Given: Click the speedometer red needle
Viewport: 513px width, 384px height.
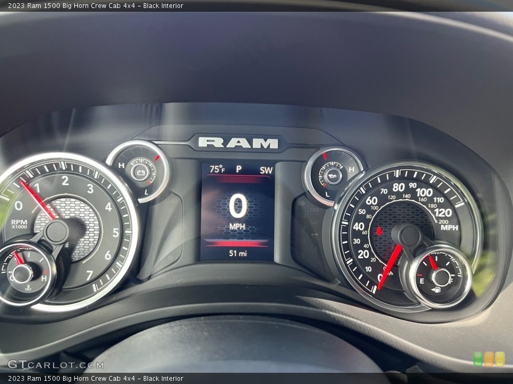Looking at the screenshot, I should pos(390,267).
